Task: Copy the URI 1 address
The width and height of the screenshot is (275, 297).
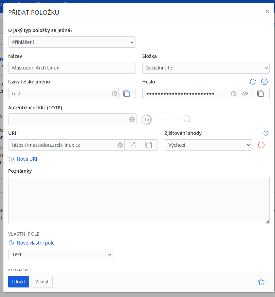Action: point(149,145)
